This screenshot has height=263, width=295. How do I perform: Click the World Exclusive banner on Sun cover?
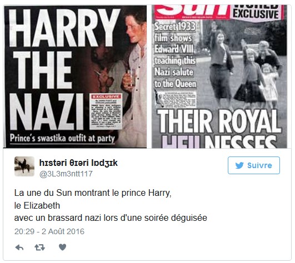(257, 12)
